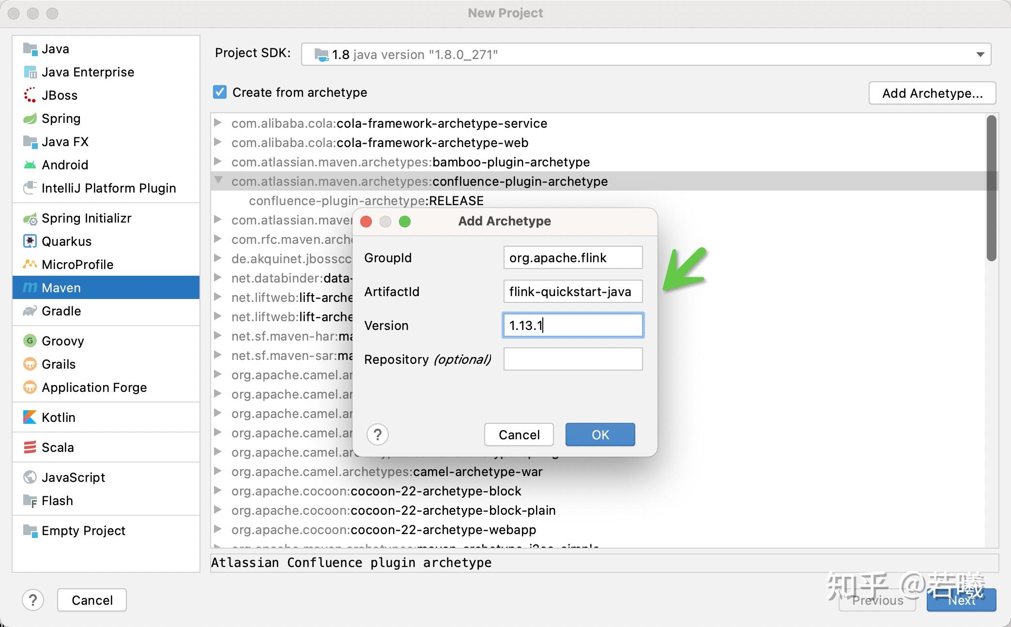
Task: Click help question mark in Add Archetype dialog
Action: (378, 434)
